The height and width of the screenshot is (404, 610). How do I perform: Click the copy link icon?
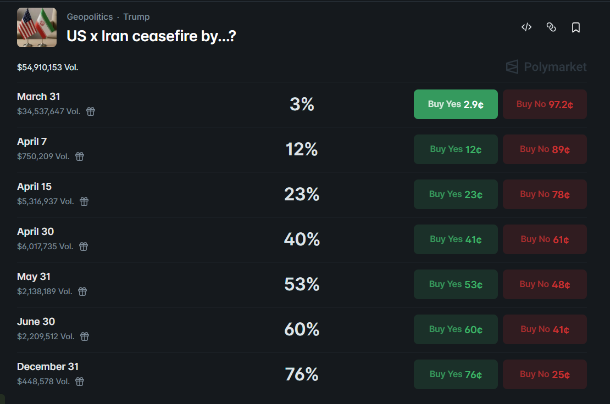click(551, 27)
